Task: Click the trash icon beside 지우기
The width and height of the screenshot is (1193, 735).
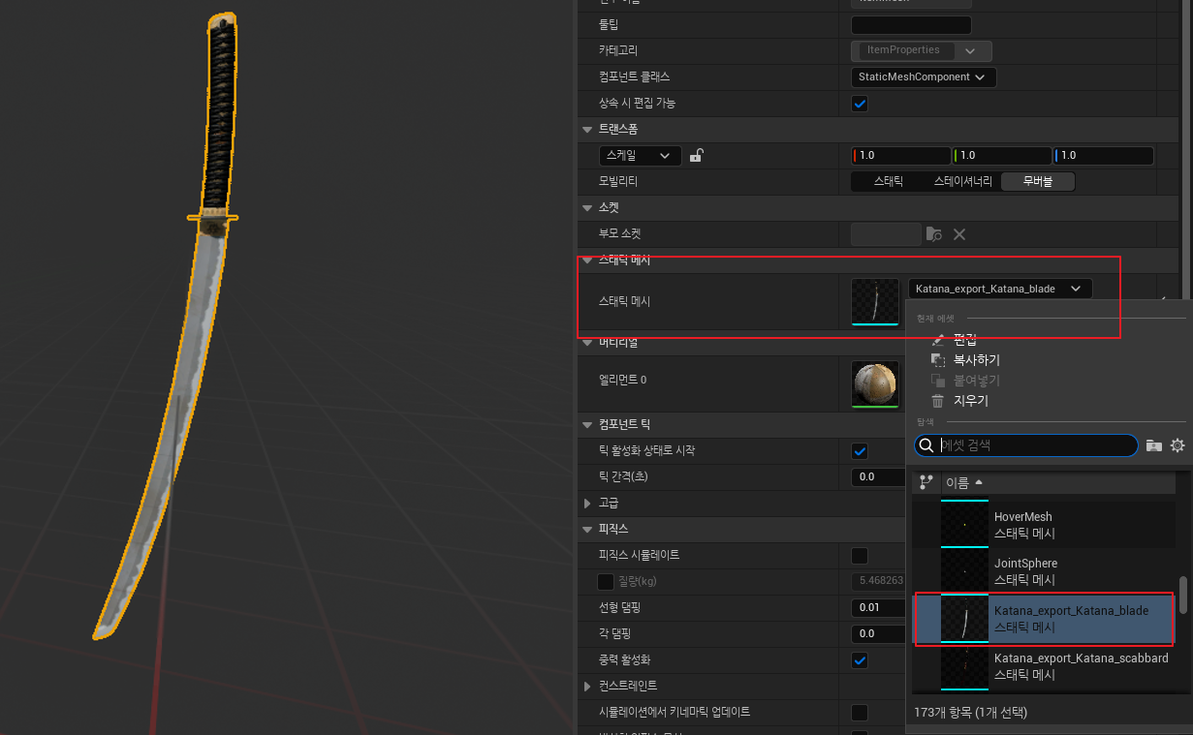Action: [x=937, y=401]
